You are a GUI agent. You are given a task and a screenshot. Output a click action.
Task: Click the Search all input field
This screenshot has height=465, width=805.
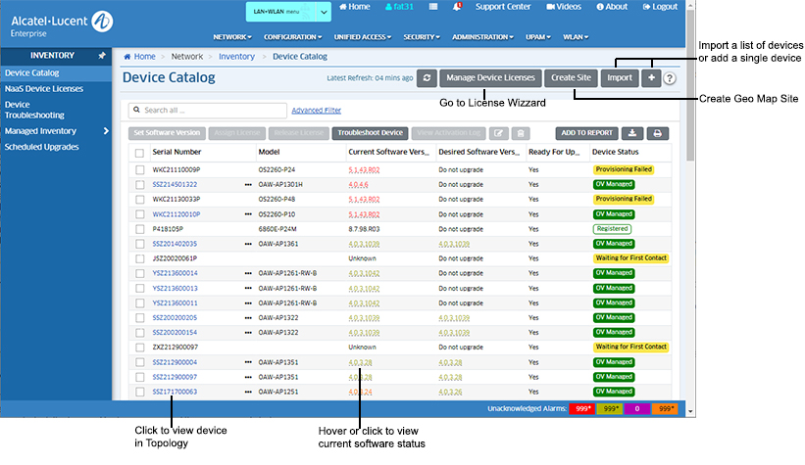(x=208, y=111)
